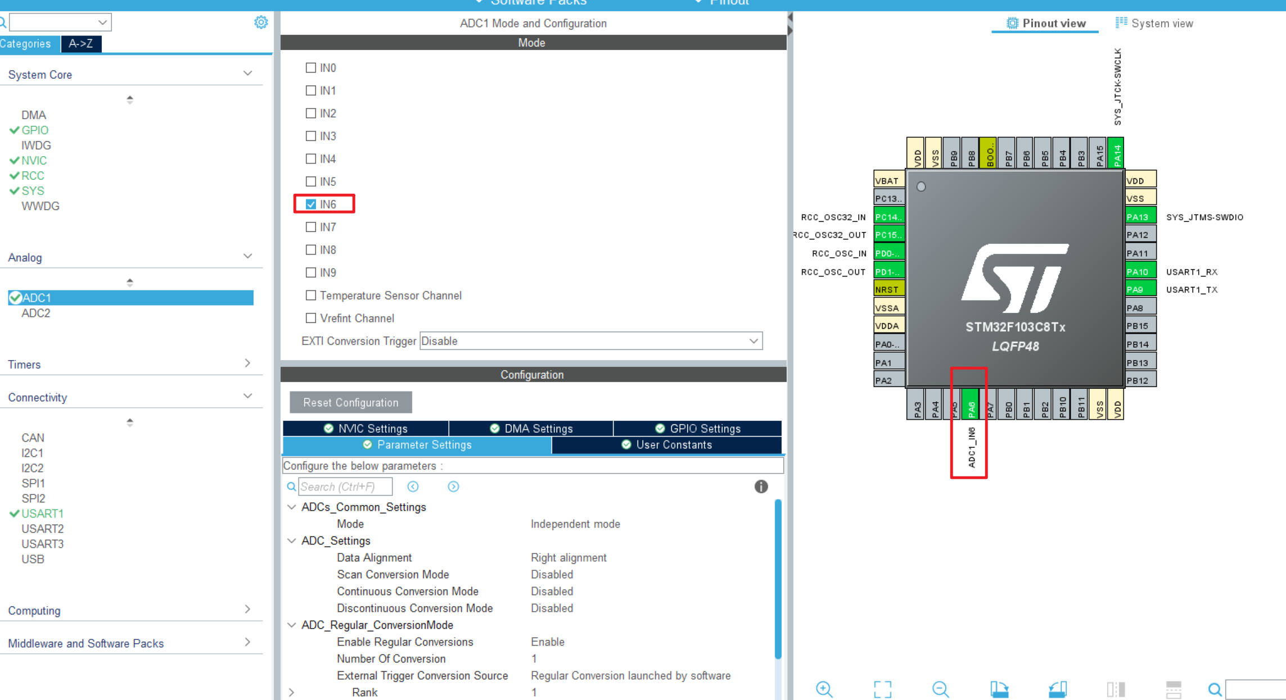
Task: Go to previous parameter search result
Action: pyautogui.click(x=413, y=487)
